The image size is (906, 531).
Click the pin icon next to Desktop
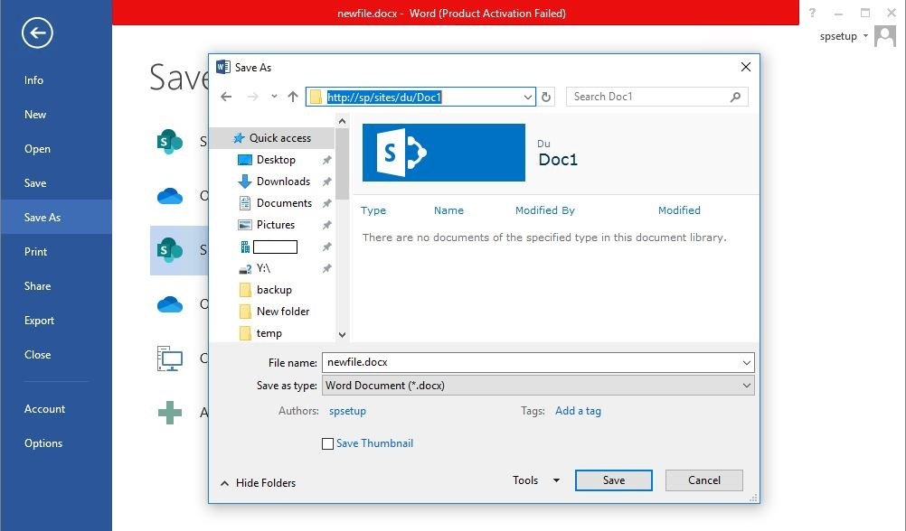(x=327, y=160)
